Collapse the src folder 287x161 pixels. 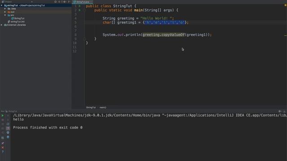(x=5, y=15)
